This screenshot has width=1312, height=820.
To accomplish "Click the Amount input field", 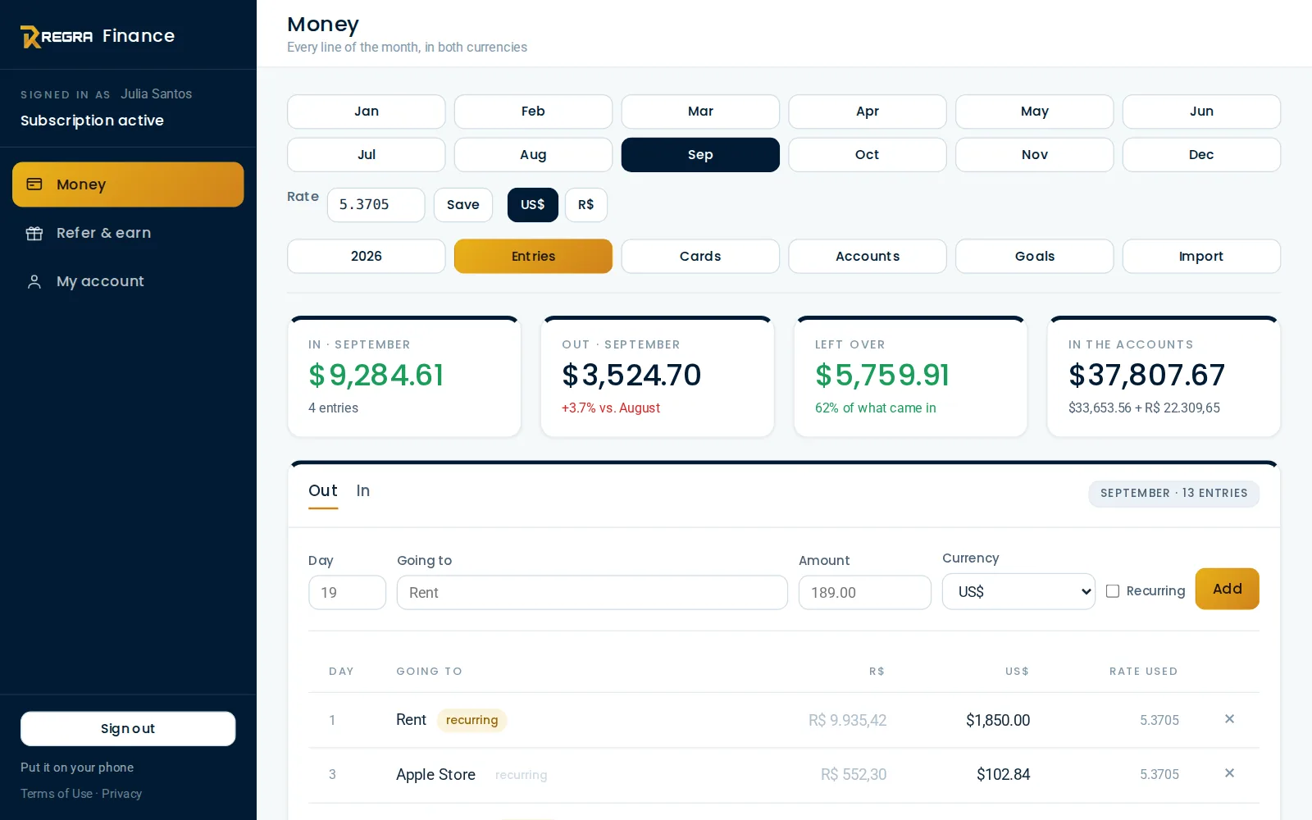I will coord(865,592).
